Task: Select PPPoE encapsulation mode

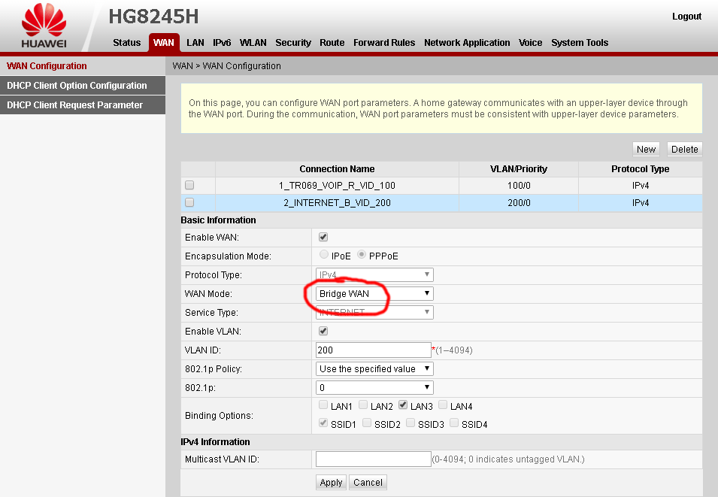Action: [362, 254]
